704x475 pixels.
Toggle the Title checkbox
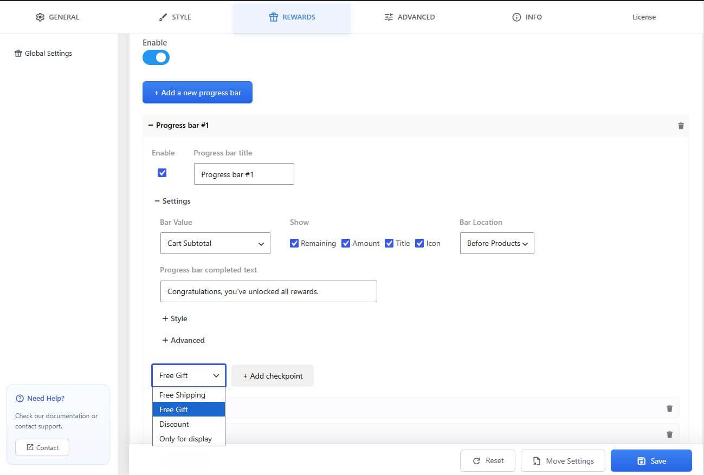coord(389,243)
